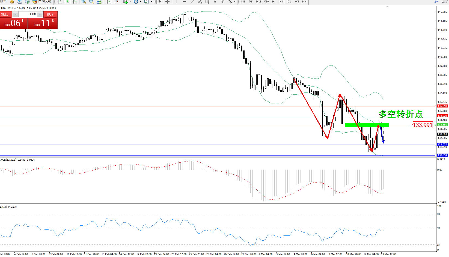Screen dimensions: 449x257
Task: Switch to the D1 timeframe
Action: coord(289,2)
